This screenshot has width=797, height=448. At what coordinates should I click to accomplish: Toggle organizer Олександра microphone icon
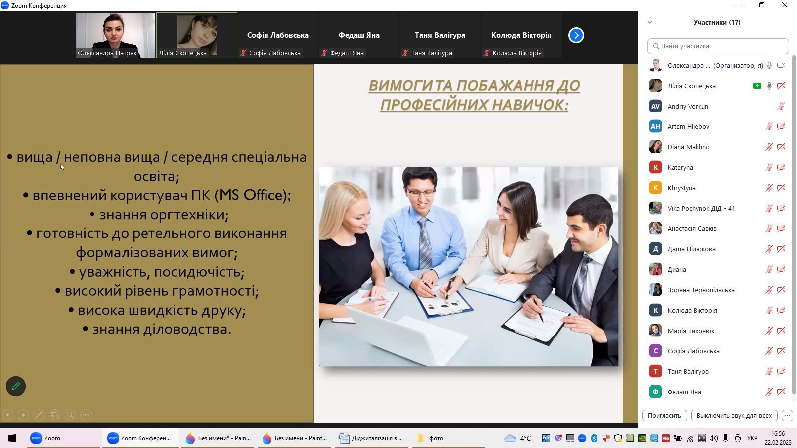click(769, 65)
